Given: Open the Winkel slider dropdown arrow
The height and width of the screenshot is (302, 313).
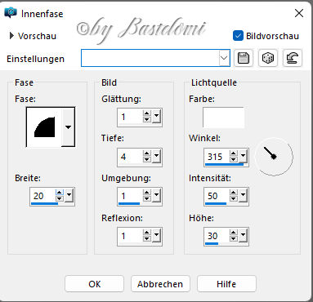Looking at the screenshot, I should (243, 156).
